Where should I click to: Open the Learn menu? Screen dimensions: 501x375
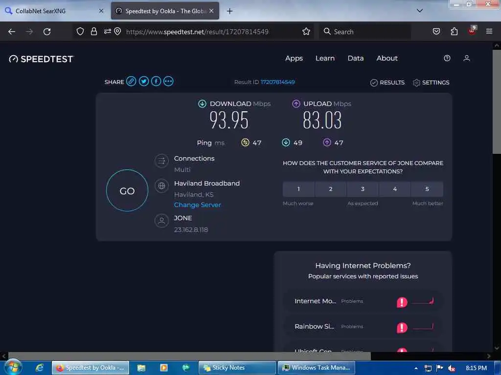point(325,59)
